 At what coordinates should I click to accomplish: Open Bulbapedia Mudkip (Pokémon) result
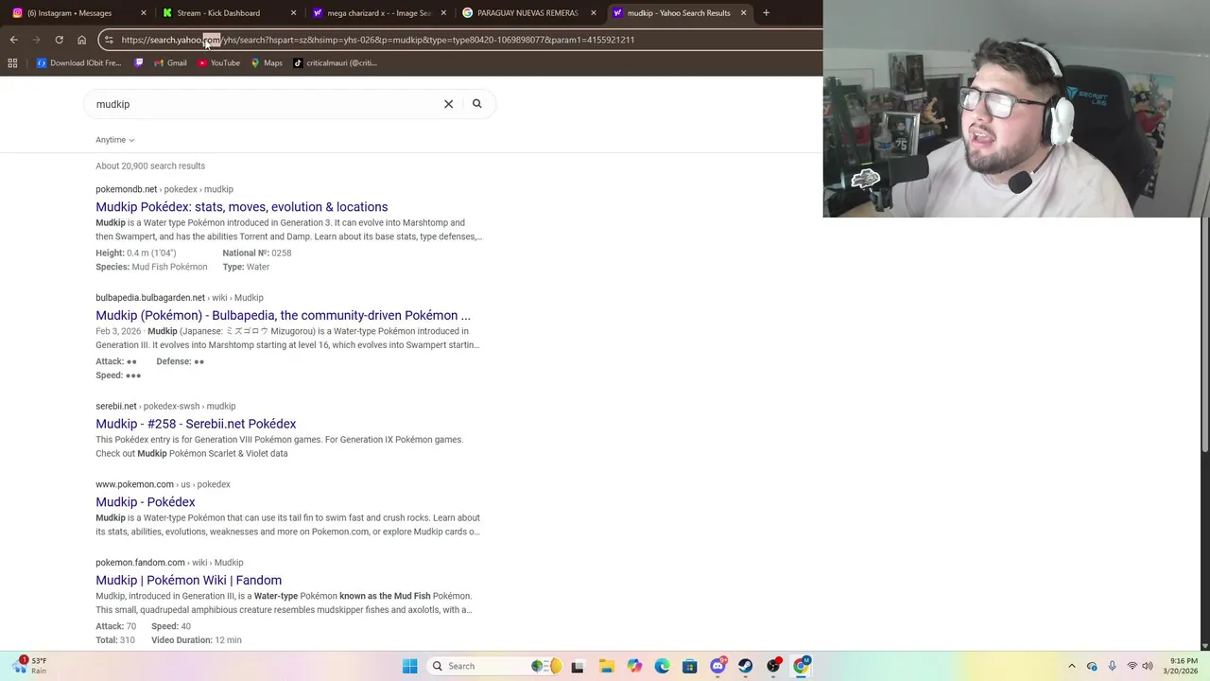[283, 316]
